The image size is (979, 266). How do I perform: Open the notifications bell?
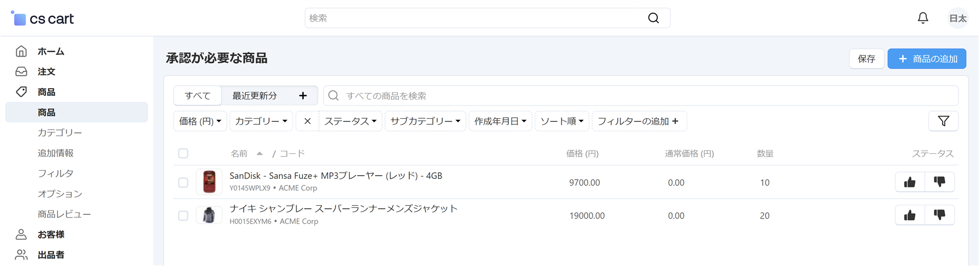(923, 18)
